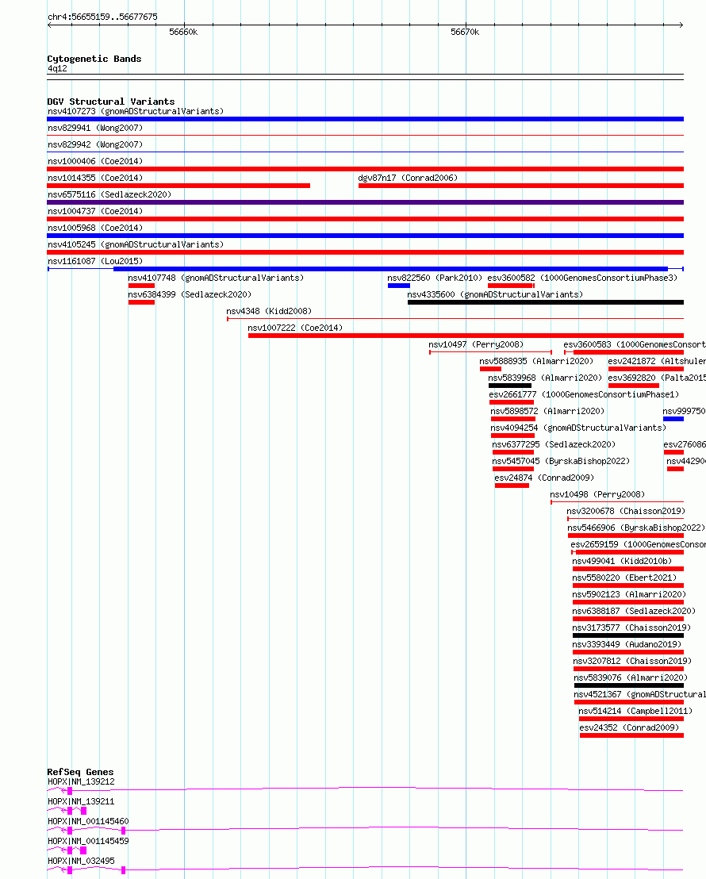Click esv3600582 1000Genomes Phase3 label
The image size is (706, 879).
(582, 278)
